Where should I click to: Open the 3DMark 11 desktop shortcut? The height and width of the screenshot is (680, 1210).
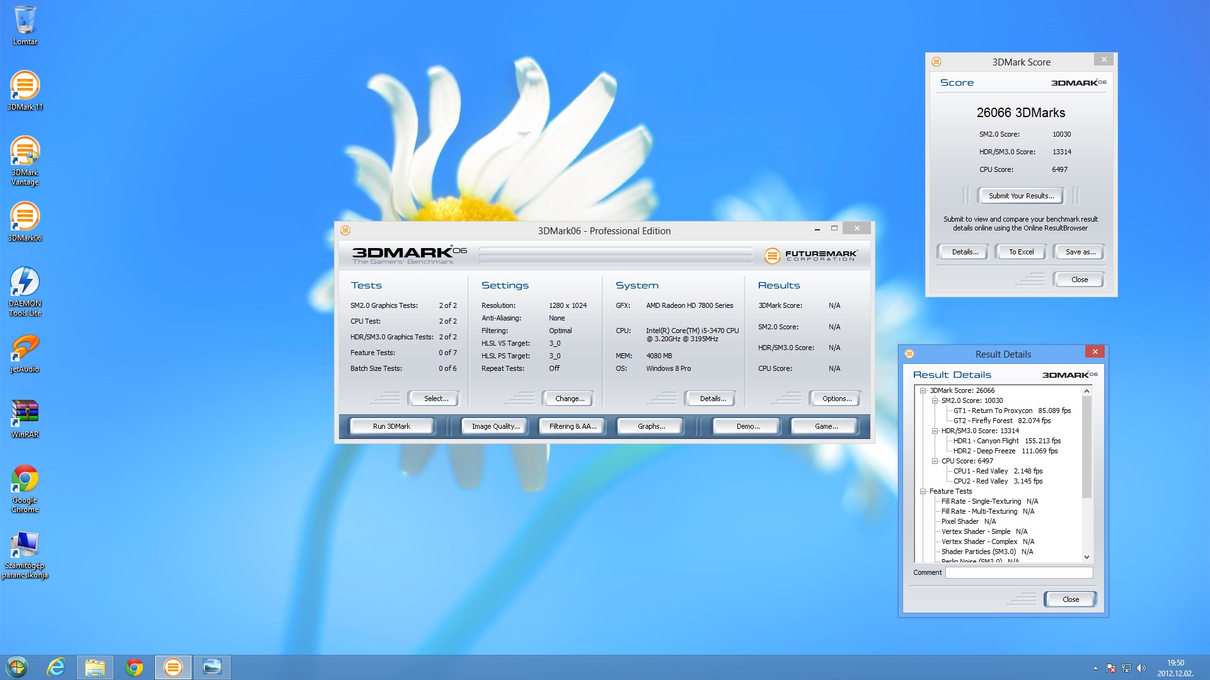pos(25,90)
